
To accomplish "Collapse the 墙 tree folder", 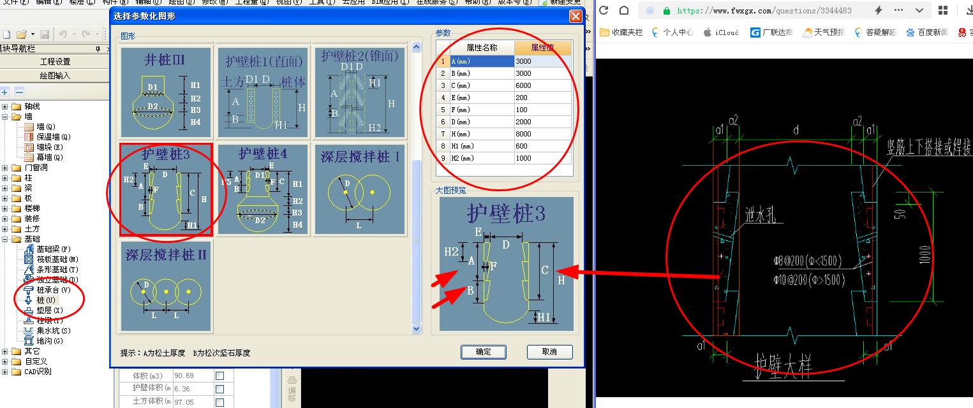I will click(5, 117).
